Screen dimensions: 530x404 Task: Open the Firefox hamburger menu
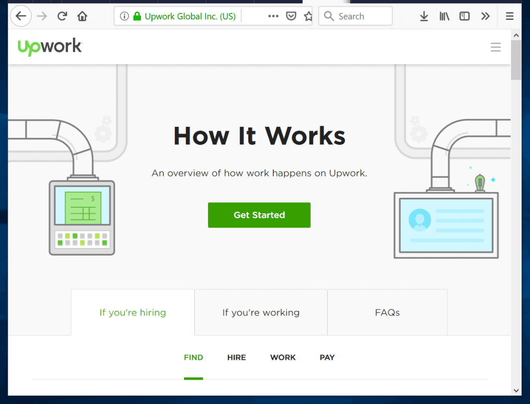[x=509, y=16]
